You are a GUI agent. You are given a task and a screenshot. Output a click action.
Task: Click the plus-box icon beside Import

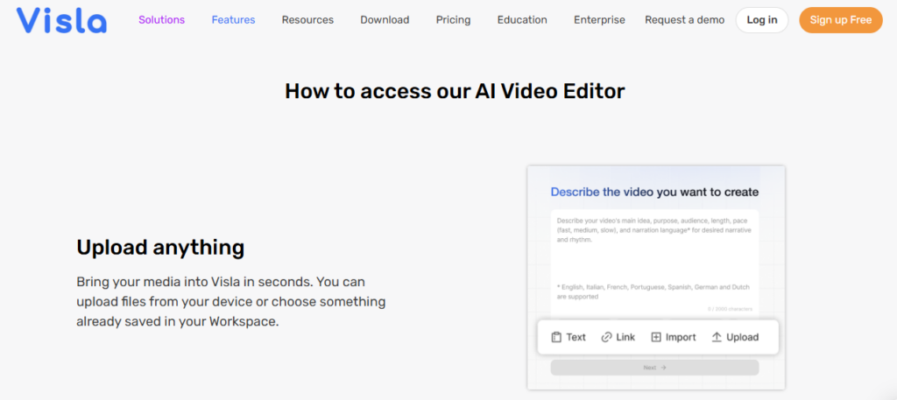click(x=656, y=337)
